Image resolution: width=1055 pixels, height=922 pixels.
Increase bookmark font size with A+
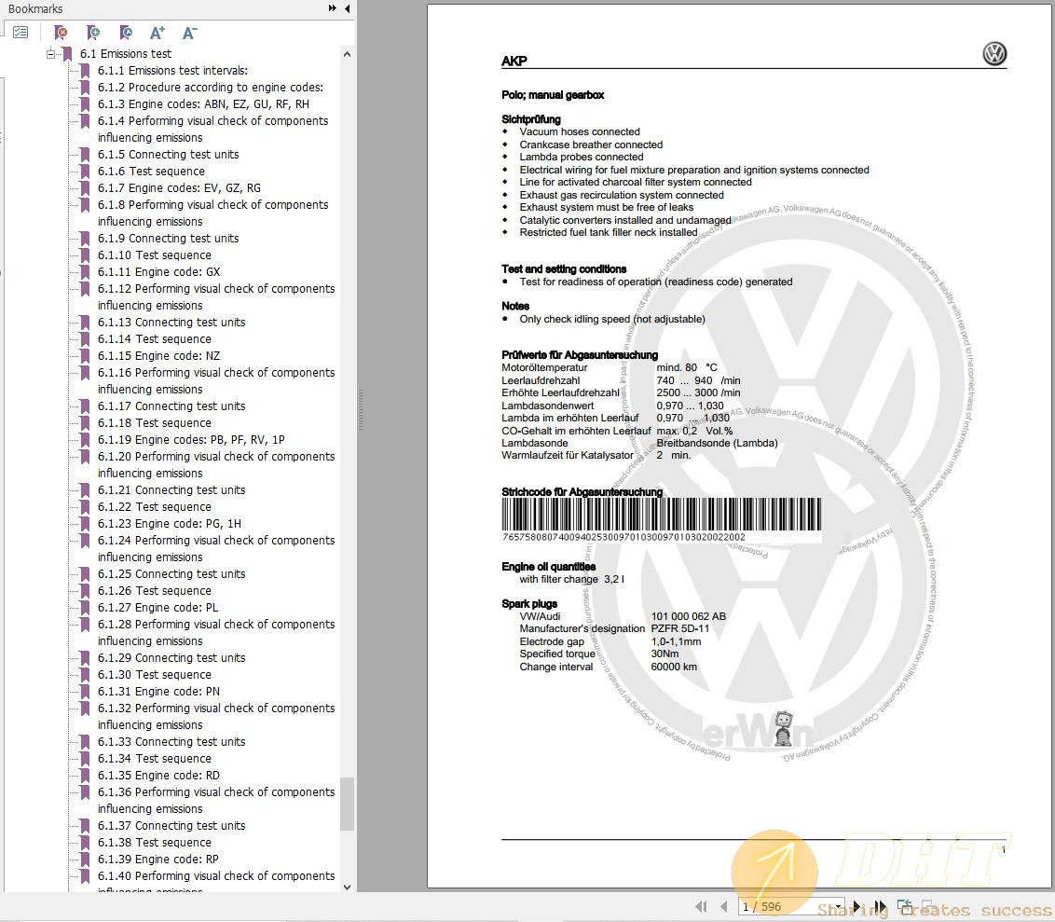[x=158, y=33]
